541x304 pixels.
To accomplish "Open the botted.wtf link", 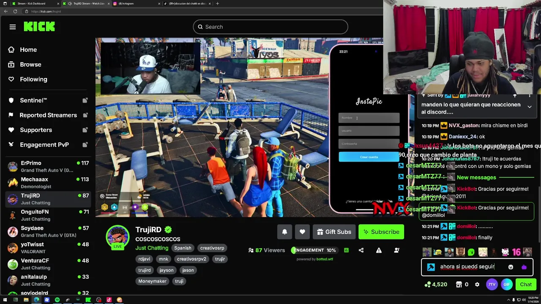I will tap(325, 259).
